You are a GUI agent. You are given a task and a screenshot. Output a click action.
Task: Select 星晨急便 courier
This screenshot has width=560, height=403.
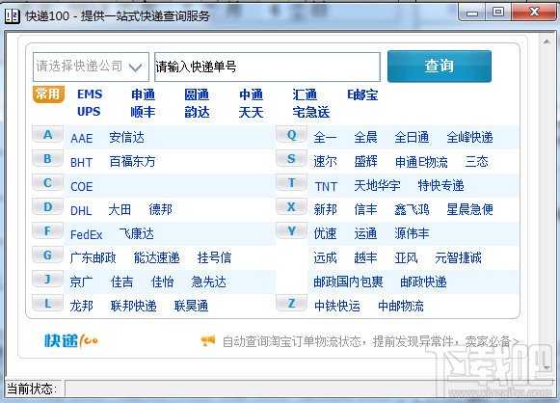click(470, 209)
